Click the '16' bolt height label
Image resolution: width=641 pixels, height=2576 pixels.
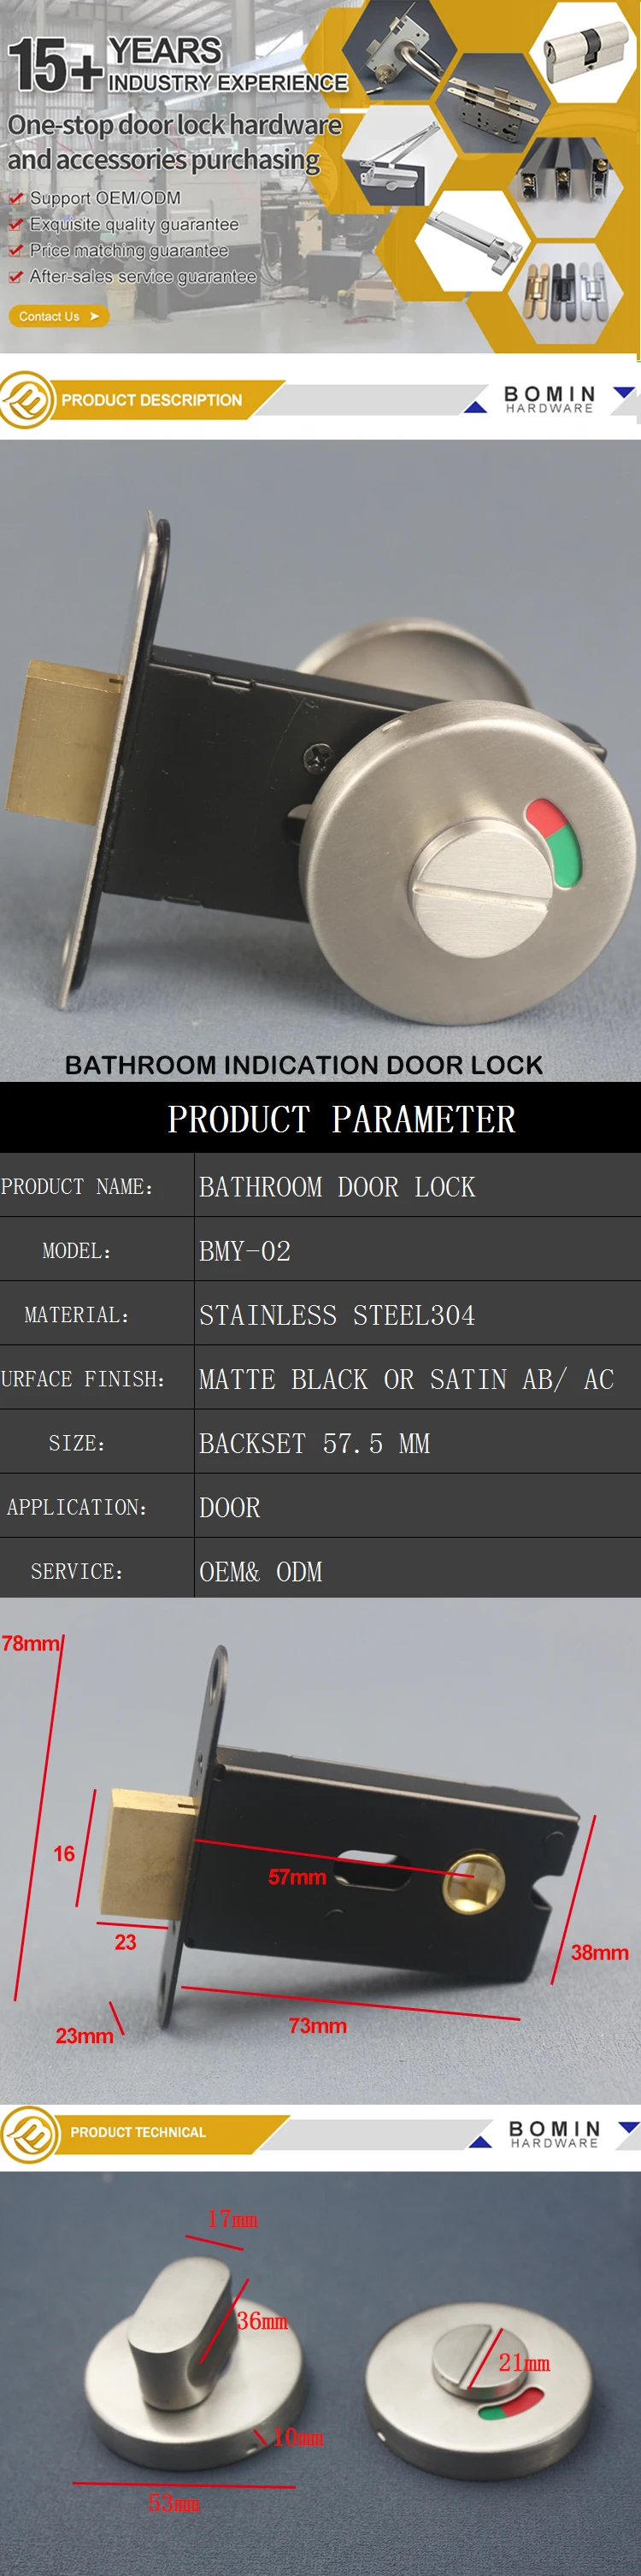pos(64,1853)
